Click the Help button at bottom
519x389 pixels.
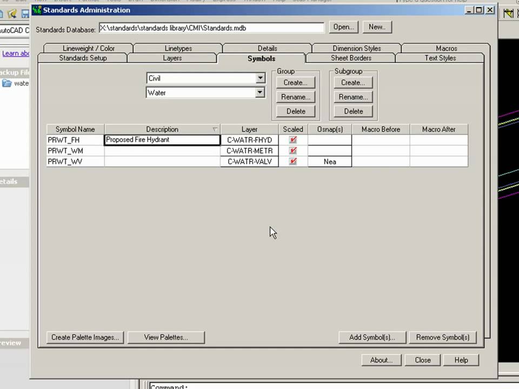(461, 360)
